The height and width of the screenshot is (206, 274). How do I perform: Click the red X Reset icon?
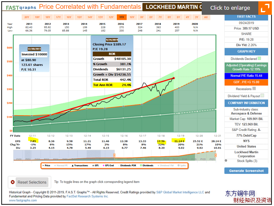pos(13,182)
